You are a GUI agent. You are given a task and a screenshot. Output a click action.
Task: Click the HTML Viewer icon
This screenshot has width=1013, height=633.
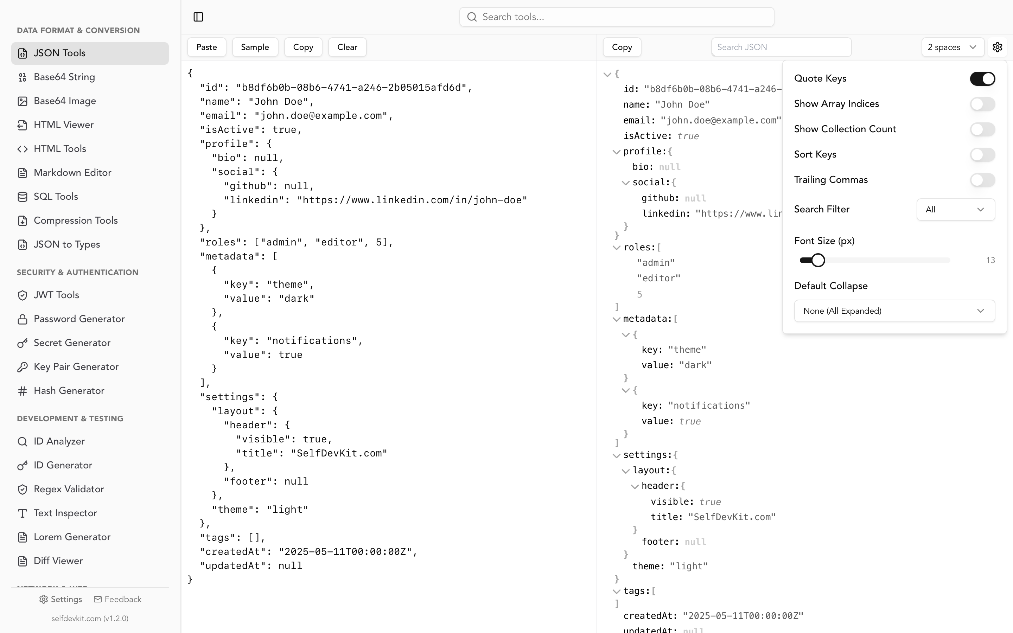[23, 125]
